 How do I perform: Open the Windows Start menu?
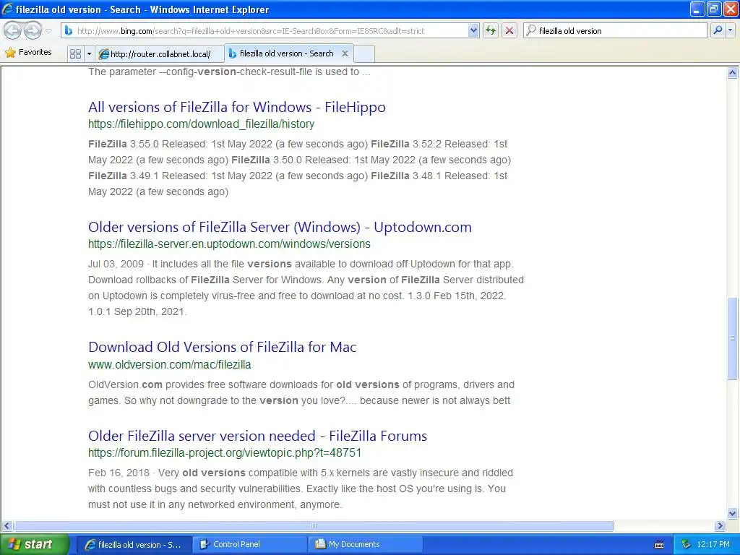click(x=34, y=544)
